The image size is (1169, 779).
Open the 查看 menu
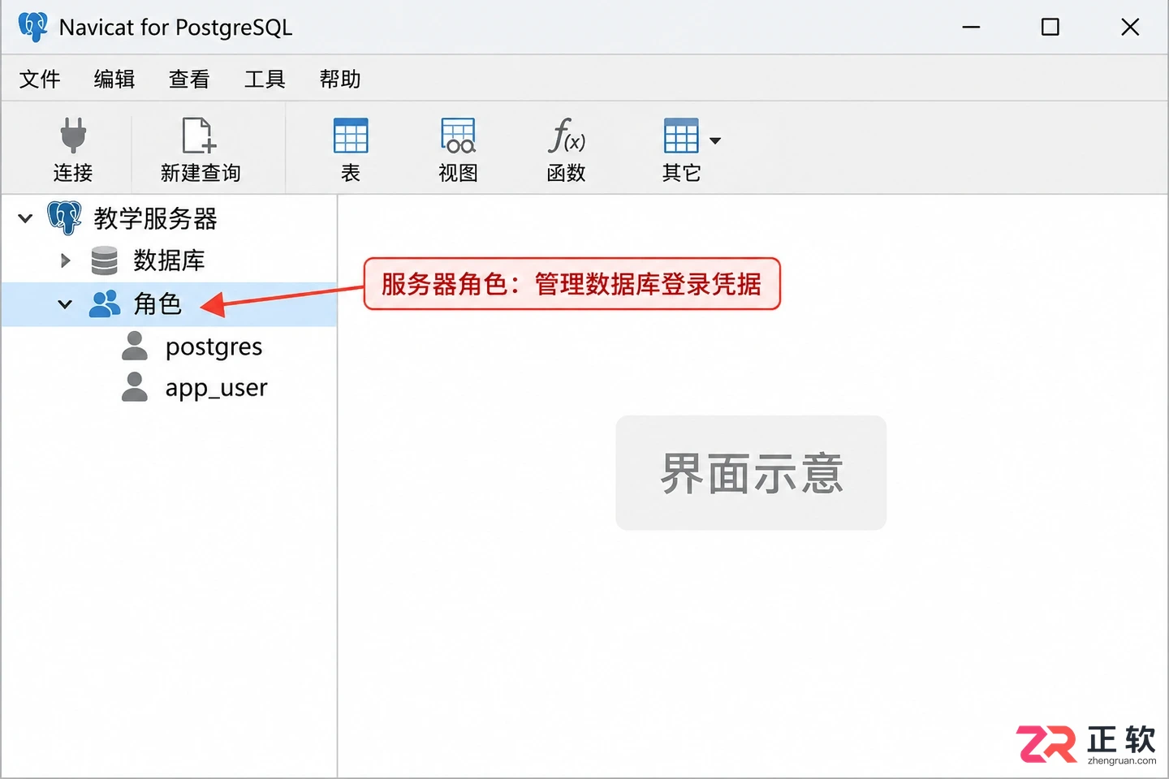[189, 79]
